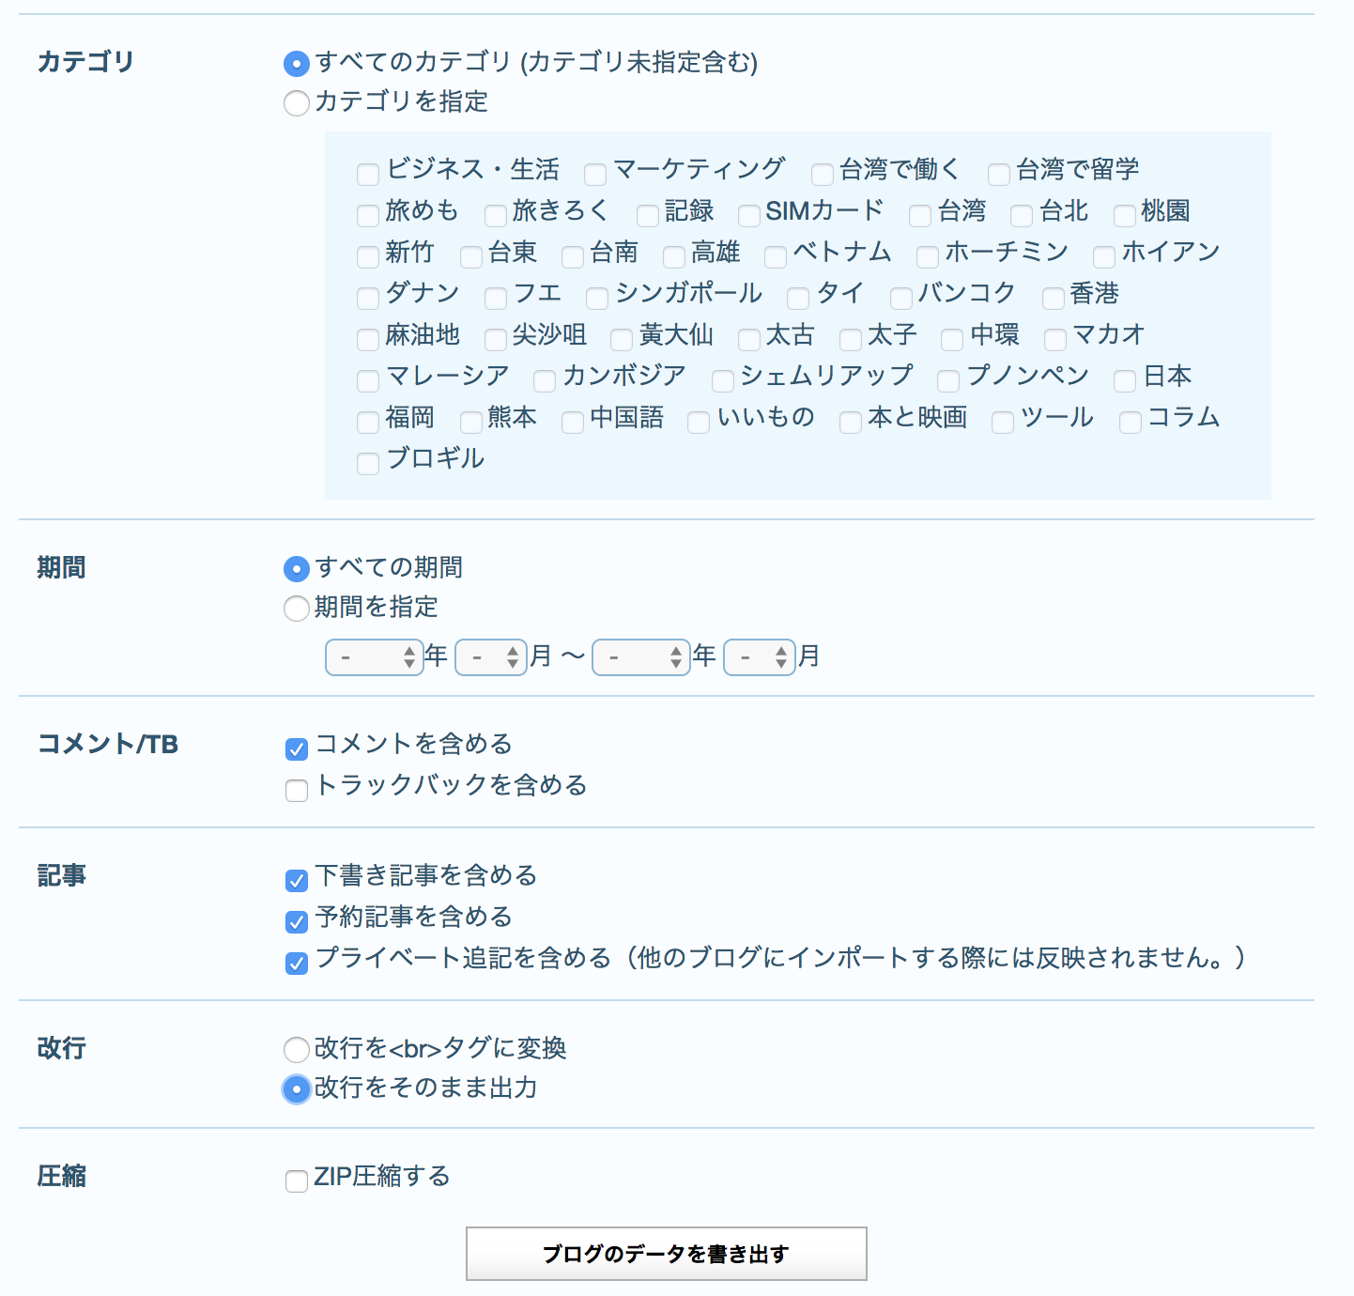
Task: Enable the シンガポール category checkbox
Action: tap(597, 298)
